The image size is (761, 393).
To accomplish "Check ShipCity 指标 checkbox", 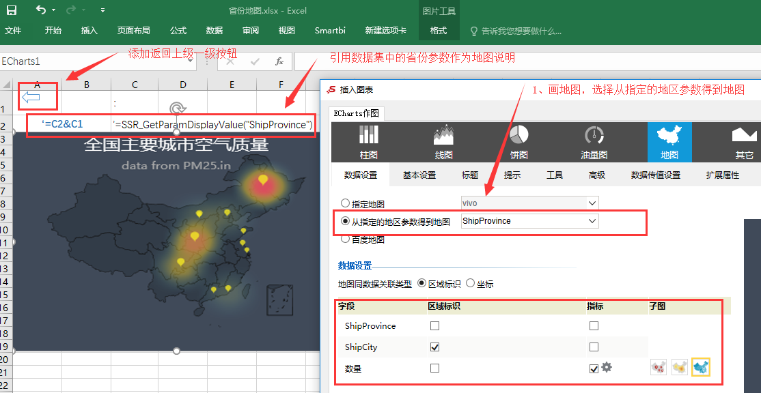I will (594, 347).
